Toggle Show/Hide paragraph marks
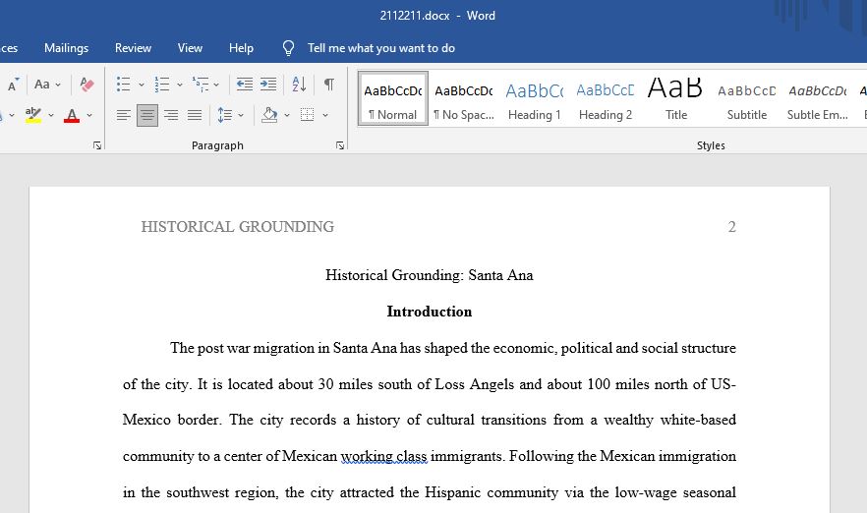Screen dimensions: 867x513 [x=329, y=85]
